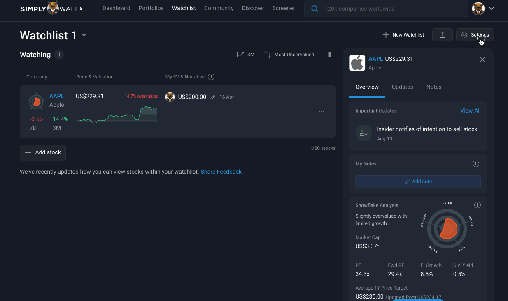508x301 pixels.
Task: Click the Add note button
Action: (x=418, y=182)
